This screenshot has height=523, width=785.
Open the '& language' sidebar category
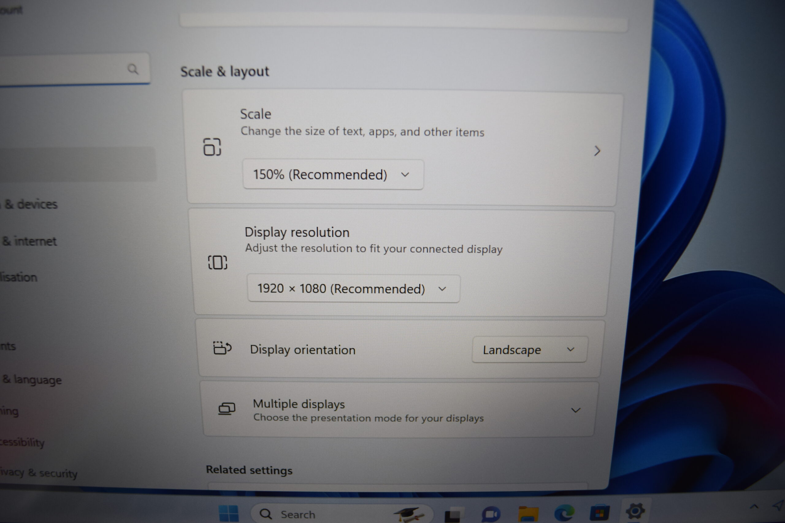[x=31, y=380]
